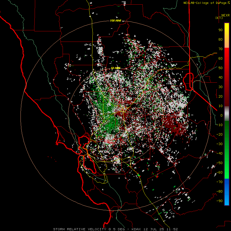This screenshot has width=231, height=231.
Task: Click the 60 value on the velocity scale
Action: pos(220,59)
